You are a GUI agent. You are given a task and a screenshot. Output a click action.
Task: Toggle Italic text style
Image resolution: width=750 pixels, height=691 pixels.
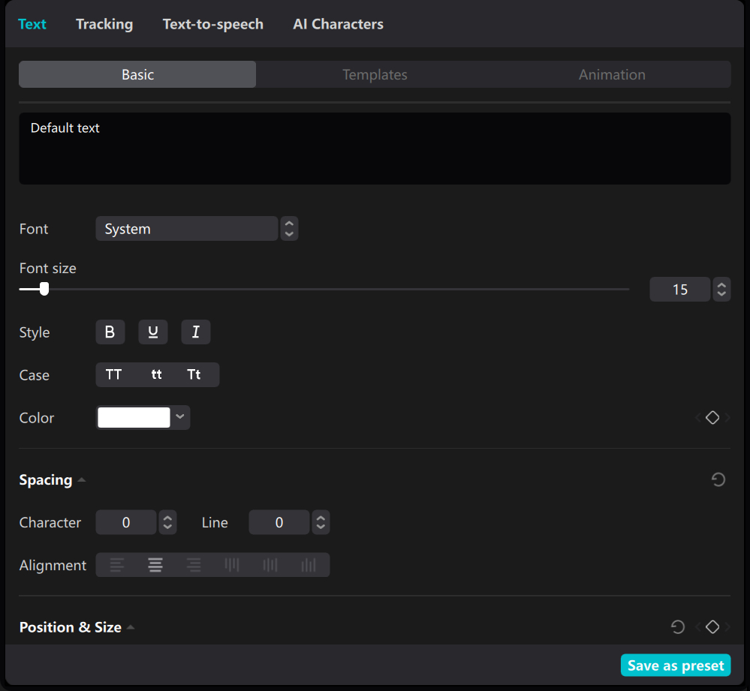(x=196, y=332)
